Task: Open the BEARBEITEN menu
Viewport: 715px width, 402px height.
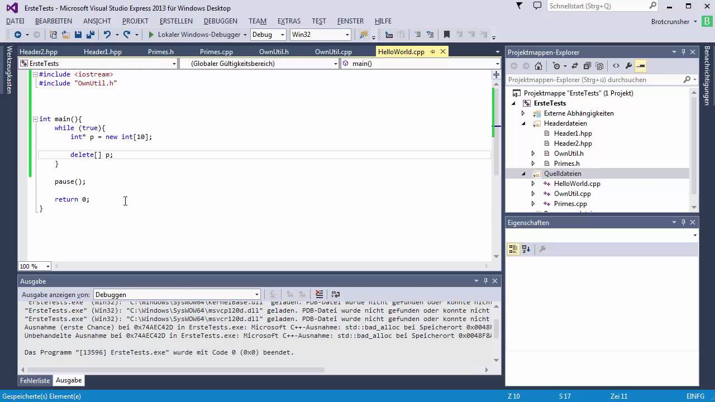Action: [54, 21]
